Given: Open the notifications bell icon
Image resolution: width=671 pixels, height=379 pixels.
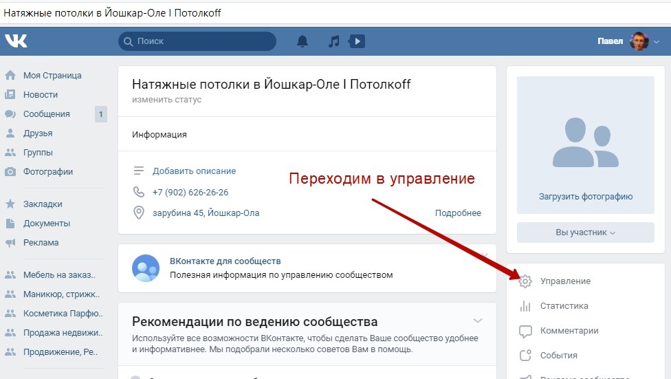Looking at the screenshot, I should click(x=302, y=41).
